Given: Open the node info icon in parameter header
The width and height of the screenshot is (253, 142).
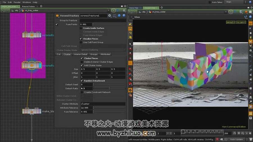Looking at the screenshot, I should pos(119,15).
